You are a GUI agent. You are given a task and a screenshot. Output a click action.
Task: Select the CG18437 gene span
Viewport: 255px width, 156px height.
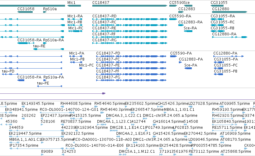[x=130, y=6]
